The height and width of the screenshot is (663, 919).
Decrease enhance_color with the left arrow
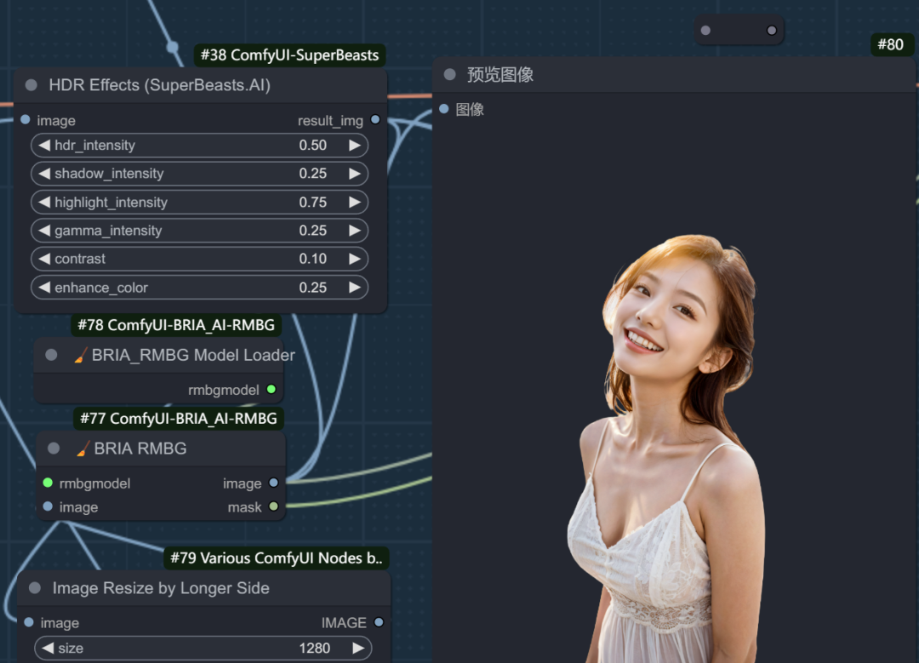pos(44,287)
